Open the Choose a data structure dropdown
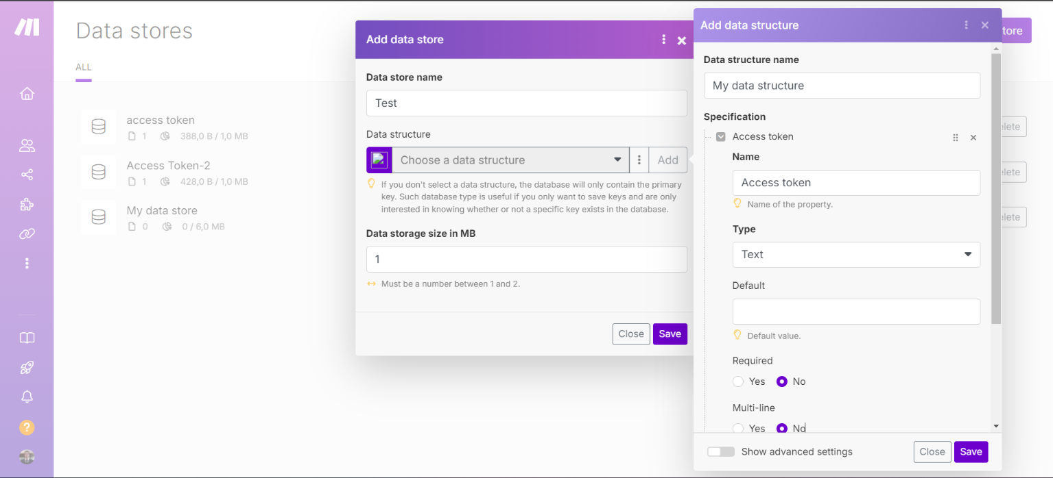Viewport: 1053px width, 478px height. pyautogui.click(x=510, y=160)
